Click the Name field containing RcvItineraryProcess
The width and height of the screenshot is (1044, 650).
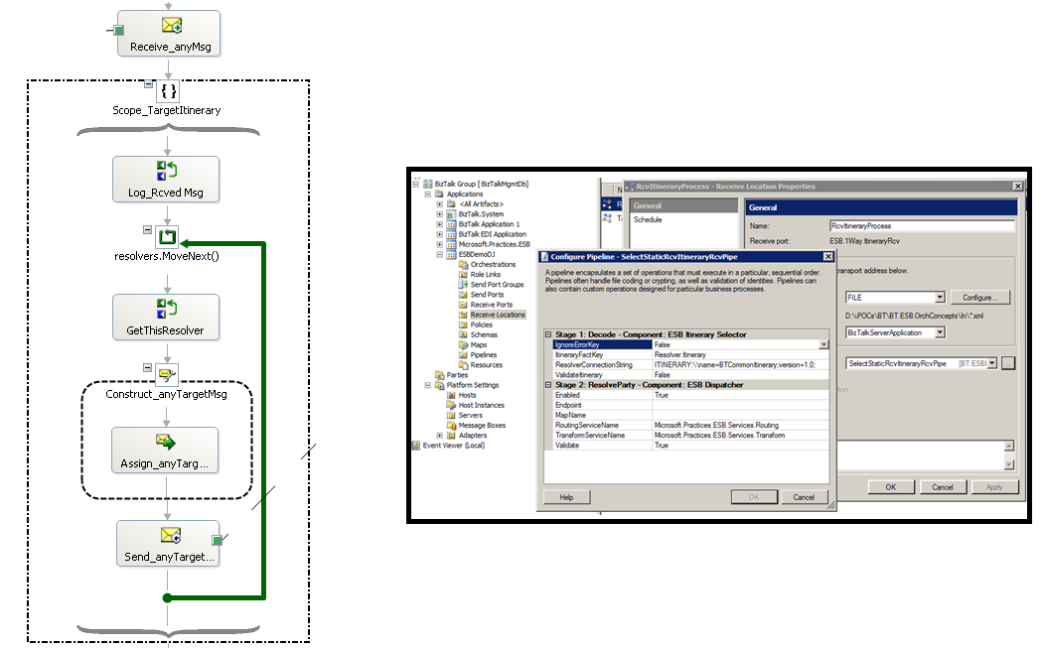921,225
